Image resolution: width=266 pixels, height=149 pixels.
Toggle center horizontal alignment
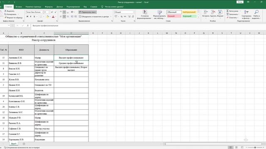[x=64, y=17]
